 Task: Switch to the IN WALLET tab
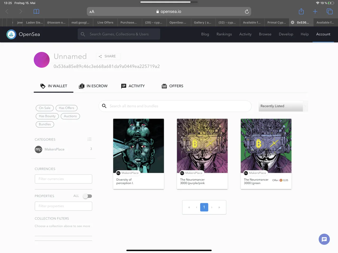pos(54,86)
